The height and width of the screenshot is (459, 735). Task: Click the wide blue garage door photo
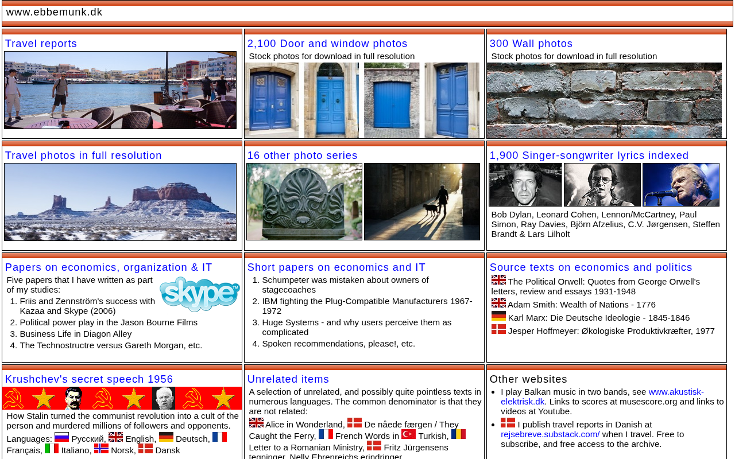392,100
